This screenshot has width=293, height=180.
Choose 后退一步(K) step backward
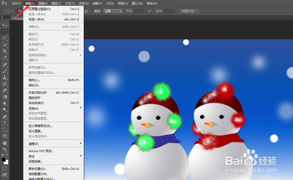[53, 19]
